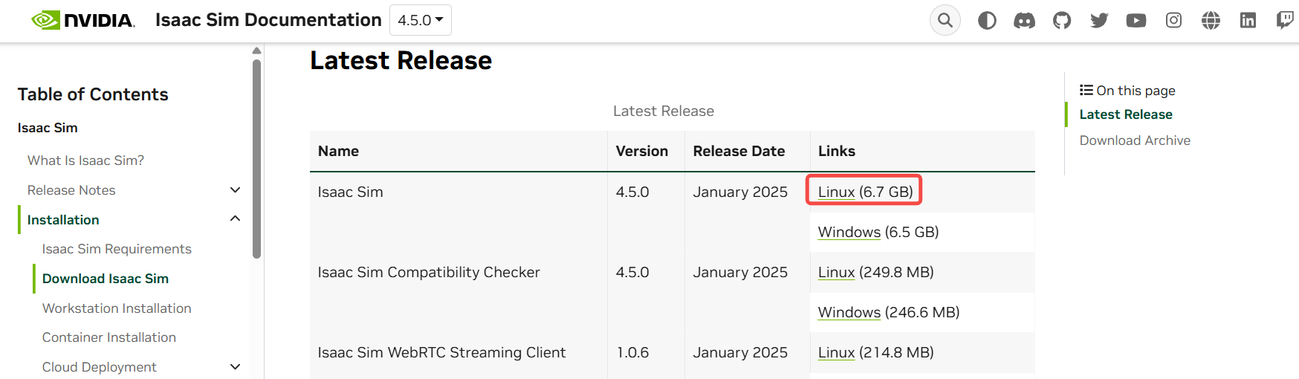Jump to Download Archive section
1299x379 pixels.
pyautogui.click(x=1134, y=140)
